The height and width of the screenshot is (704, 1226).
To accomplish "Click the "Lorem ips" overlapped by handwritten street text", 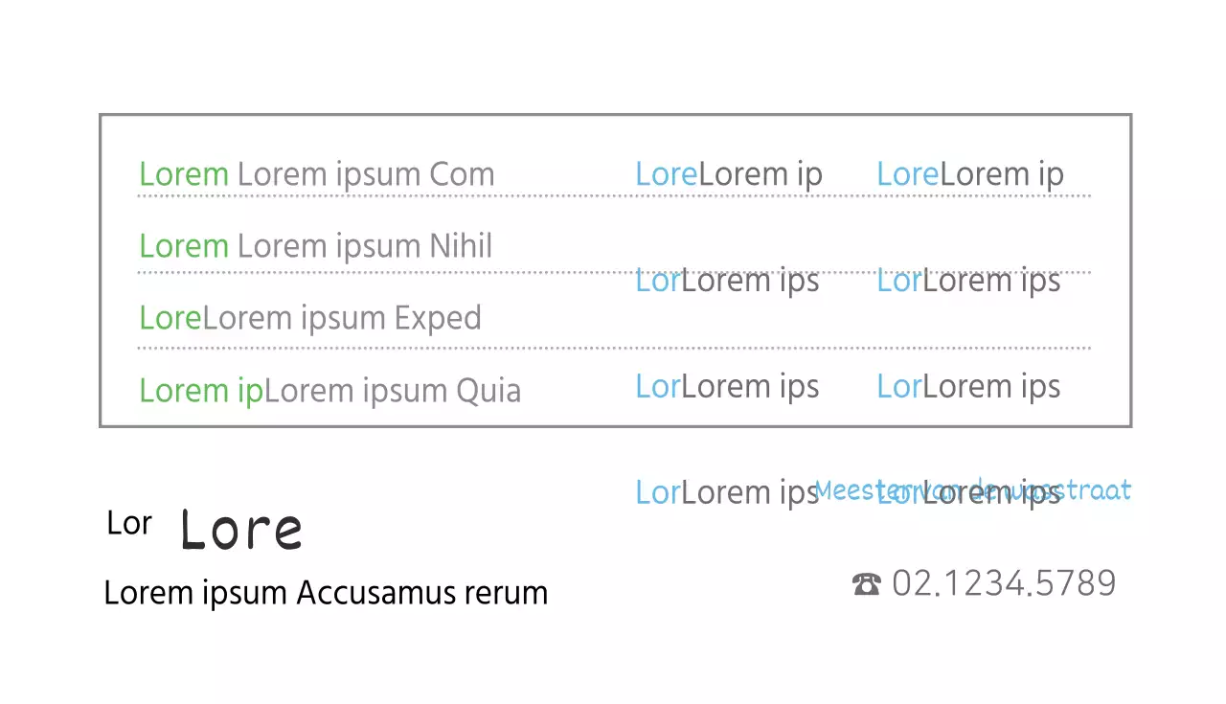I will pyautogui.click(x=991, y=492).
